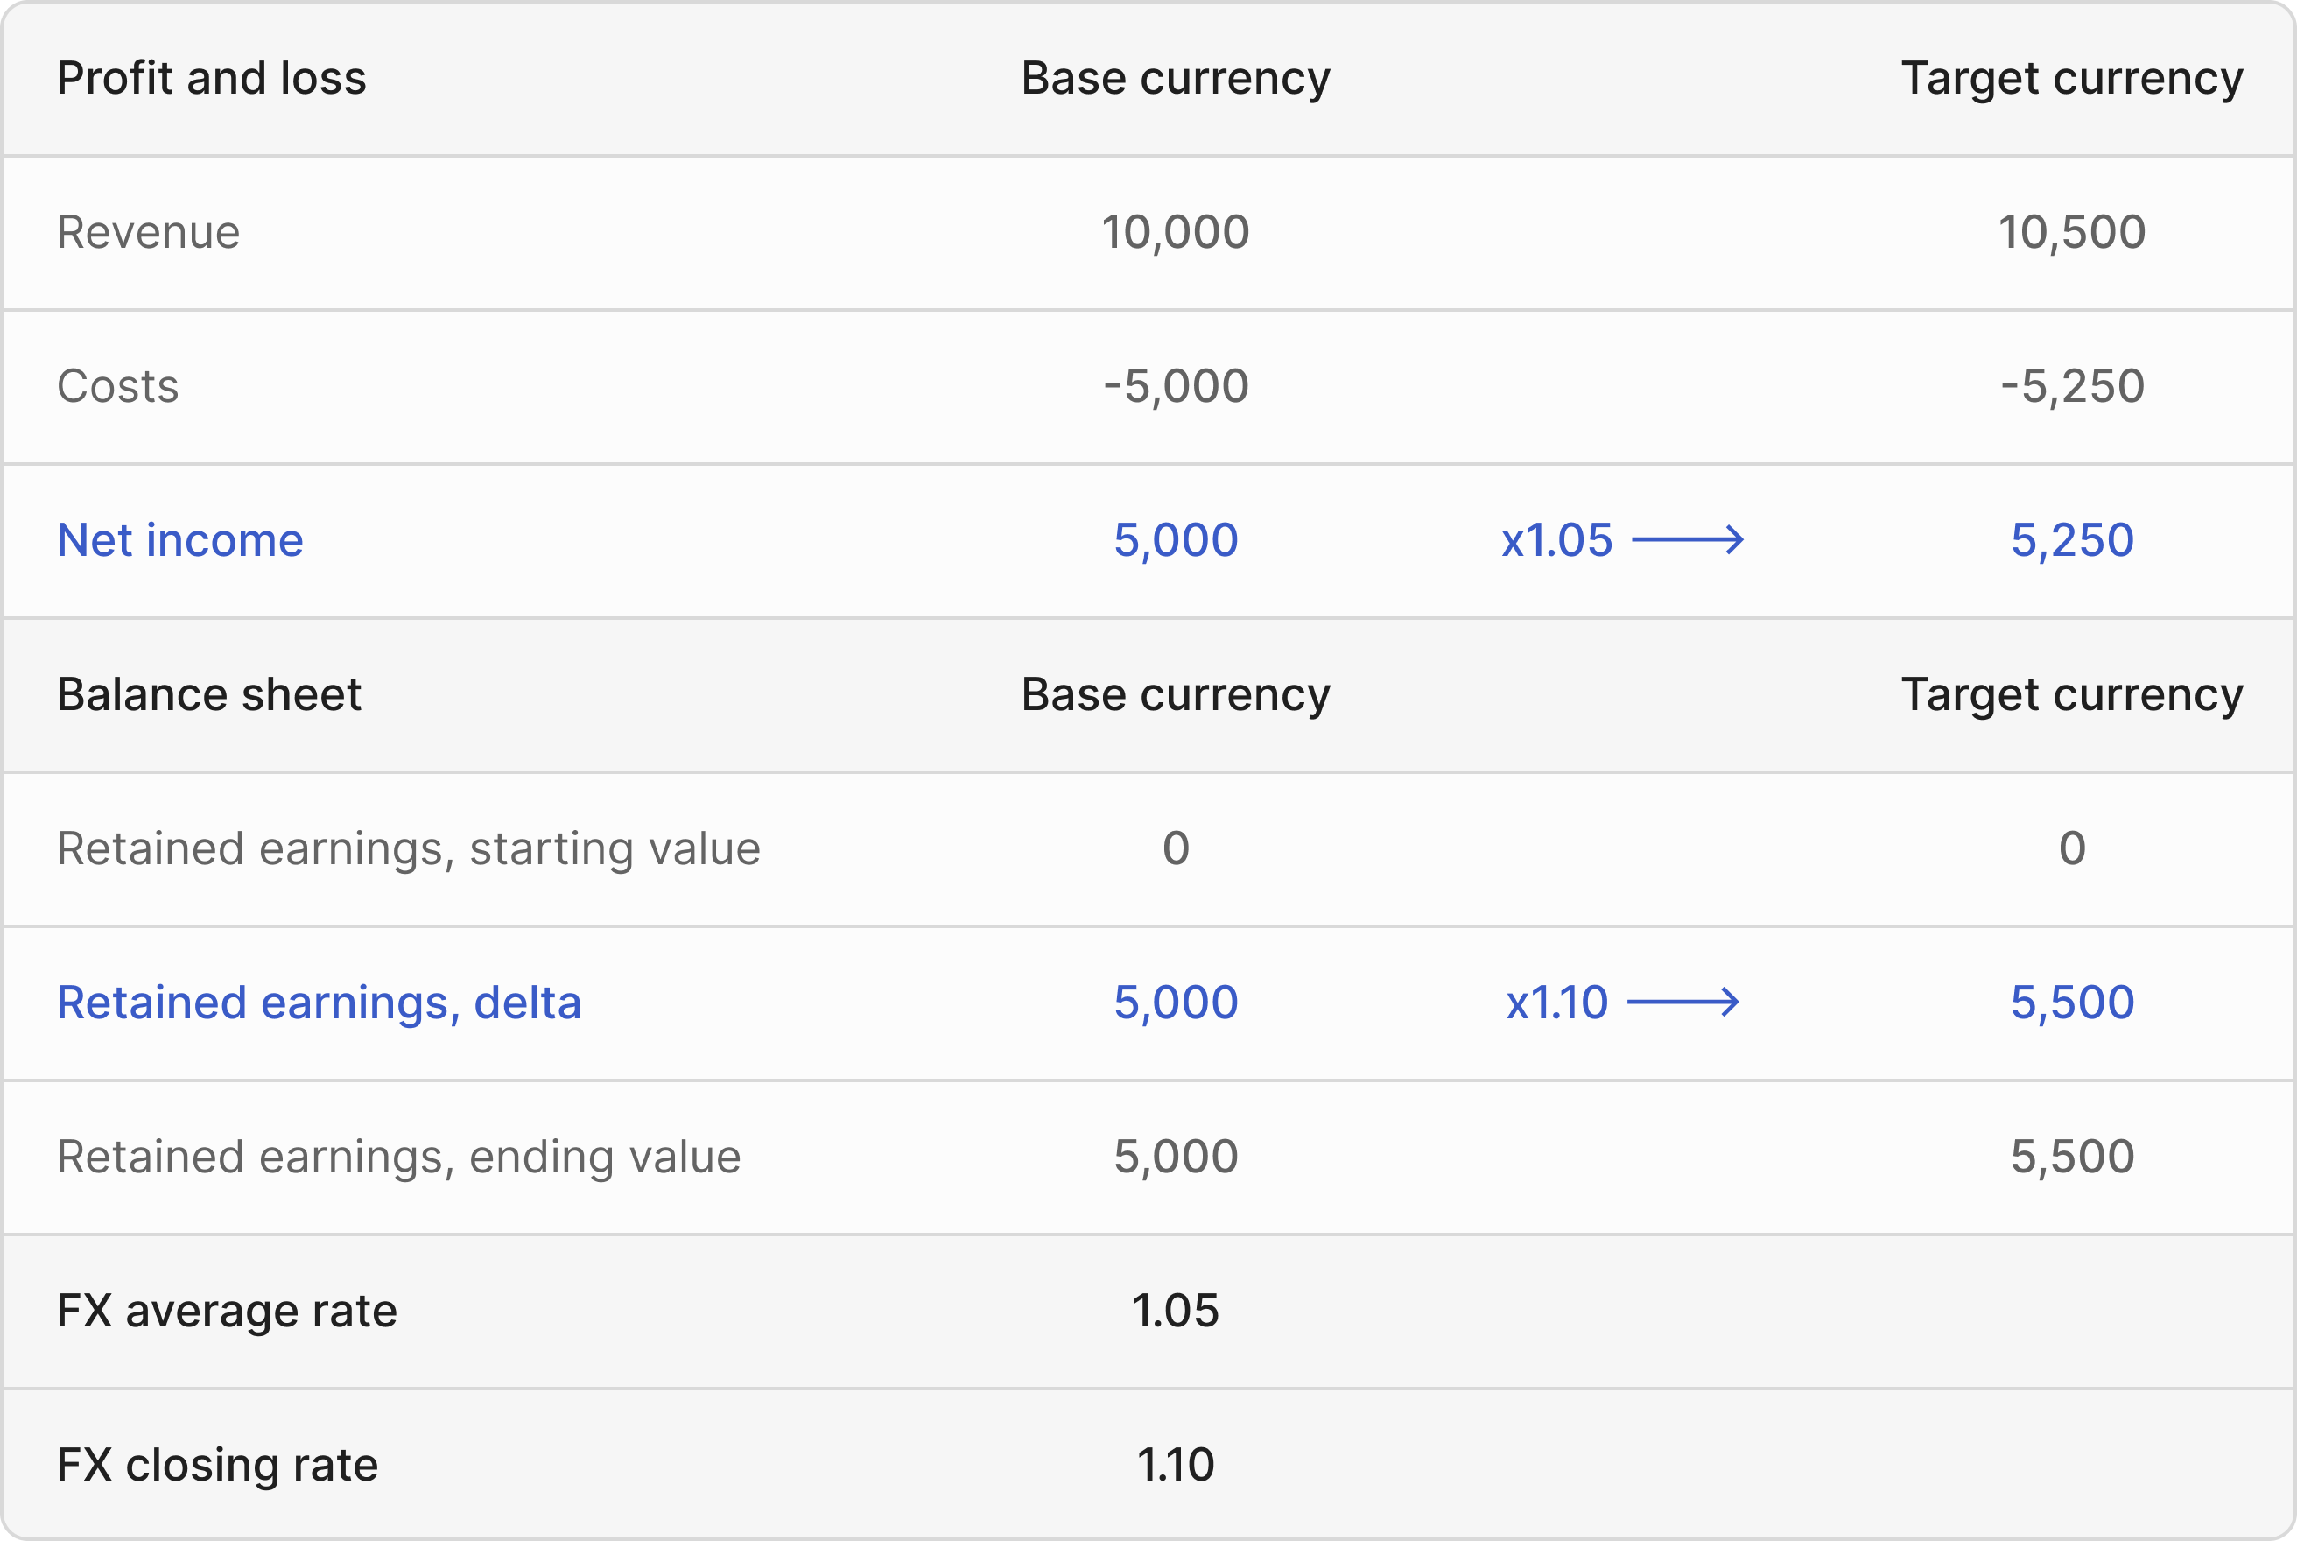Select the Revenue base value 10,000
The width and height of the screenshot is (2297, 1541).
click(x=1174, y=233)
